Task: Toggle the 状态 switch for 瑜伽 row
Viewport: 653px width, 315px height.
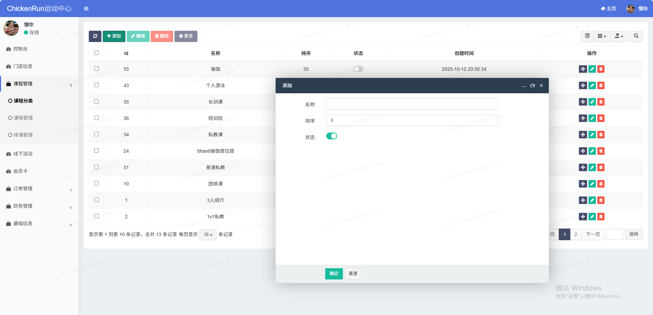Action: tap(358, 69)
